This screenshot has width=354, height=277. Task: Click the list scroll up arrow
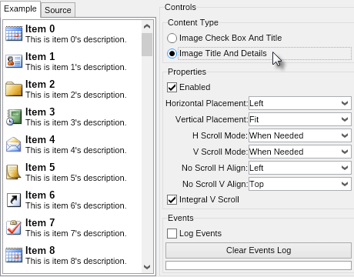point(147,26)
